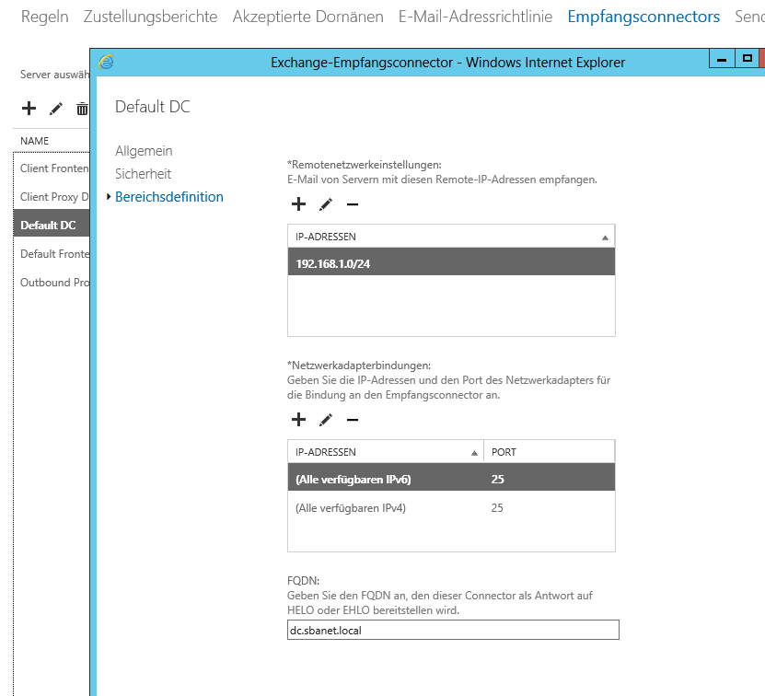
Task: Click the FQDN input field
Action: pos(453,630)
